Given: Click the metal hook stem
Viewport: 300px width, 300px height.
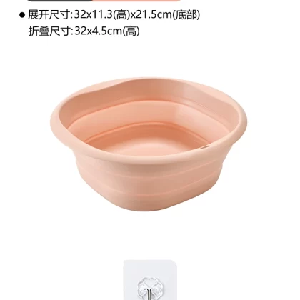Looking at the screenshot, I should (x=149, y=294).
